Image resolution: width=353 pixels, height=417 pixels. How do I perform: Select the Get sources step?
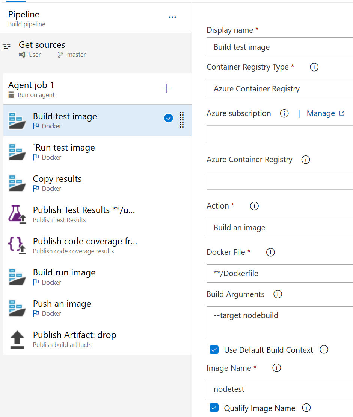96,49
